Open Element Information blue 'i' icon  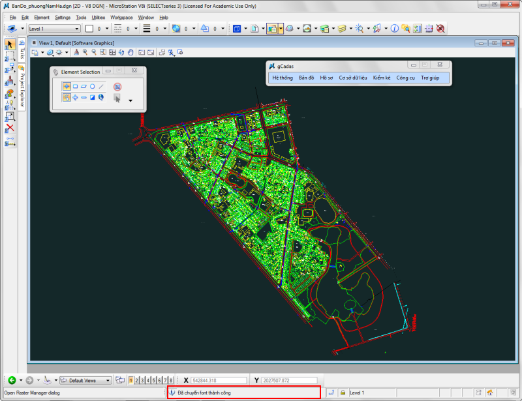click(394, 29)
